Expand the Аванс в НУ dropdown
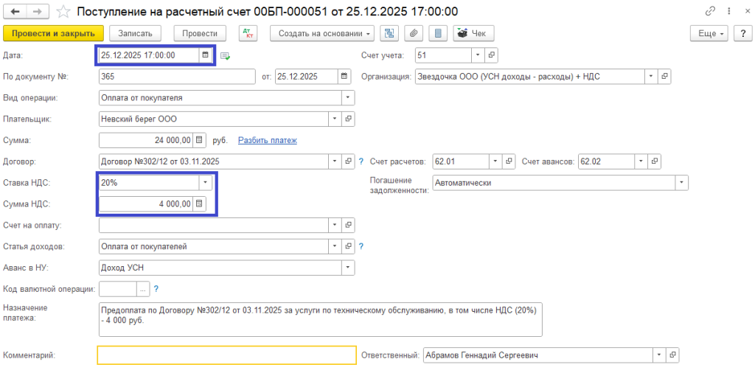This screenshot has height=373, width=755. 347,268
